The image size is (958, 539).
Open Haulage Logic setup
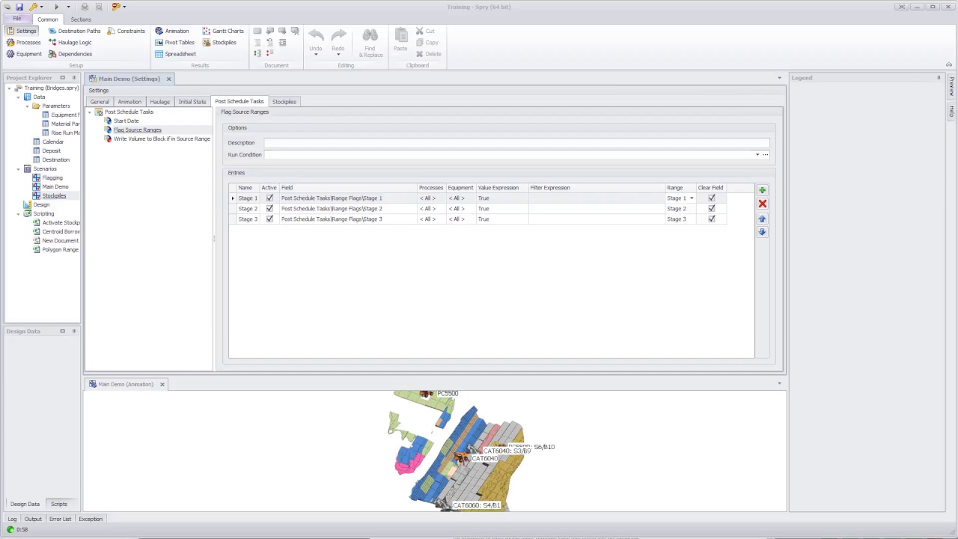(x=70, y=43)
